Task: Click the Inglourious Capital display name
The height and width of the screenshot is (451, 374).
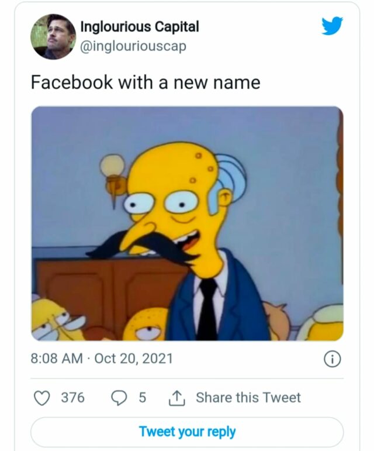Action: 139,27
